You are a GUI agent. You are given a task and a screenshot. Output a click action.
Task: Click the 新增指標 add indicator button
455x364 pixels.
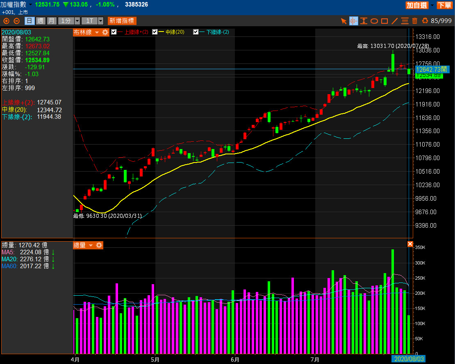122,21
